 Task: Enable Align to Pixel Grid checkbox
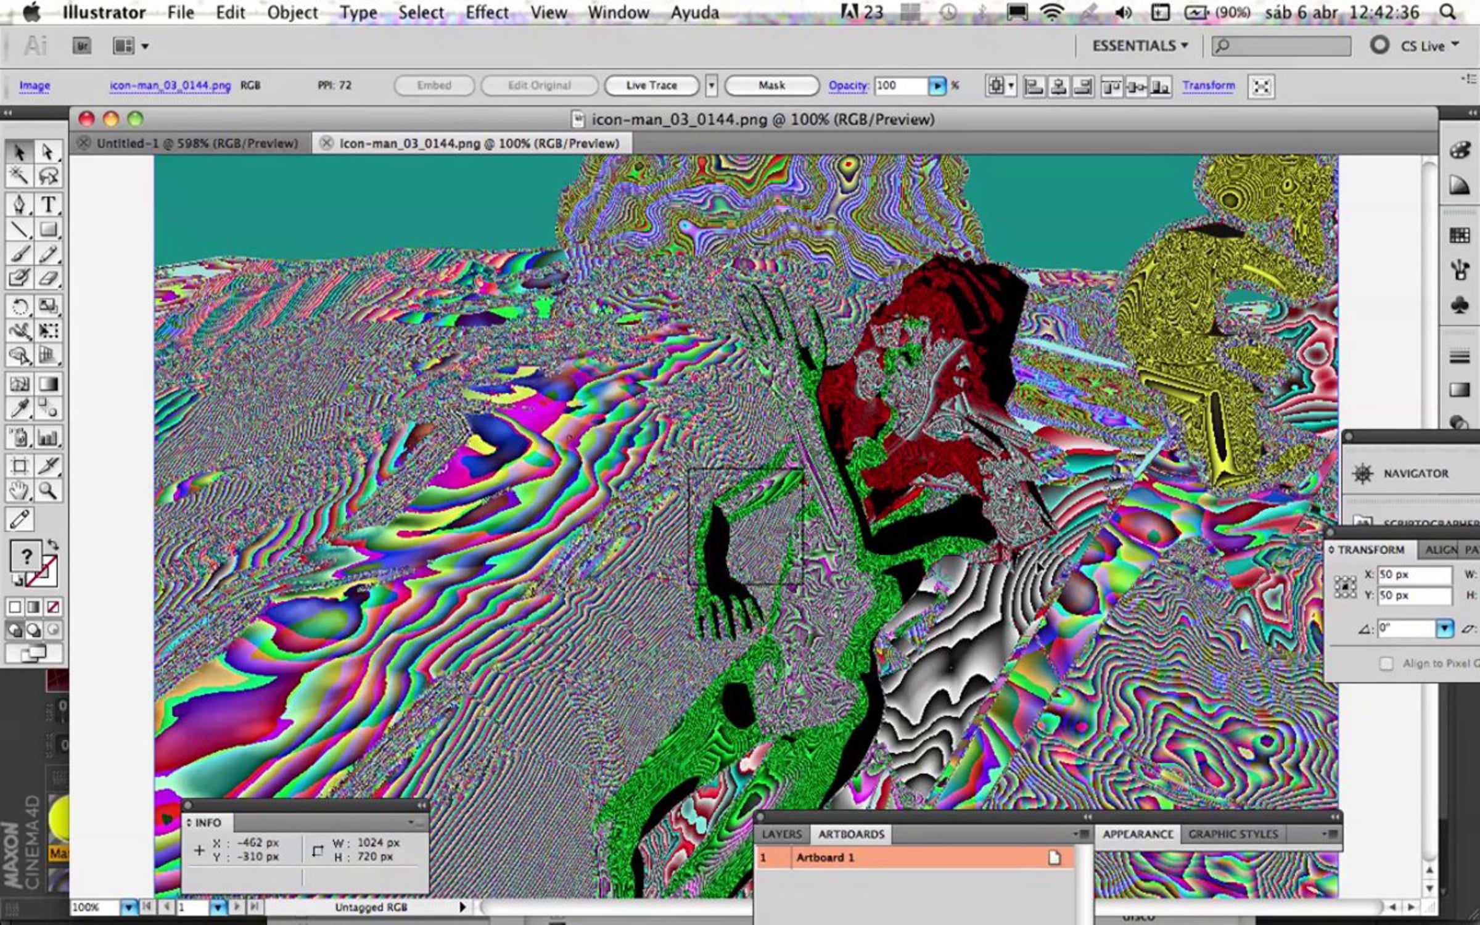pos(1386,664)
